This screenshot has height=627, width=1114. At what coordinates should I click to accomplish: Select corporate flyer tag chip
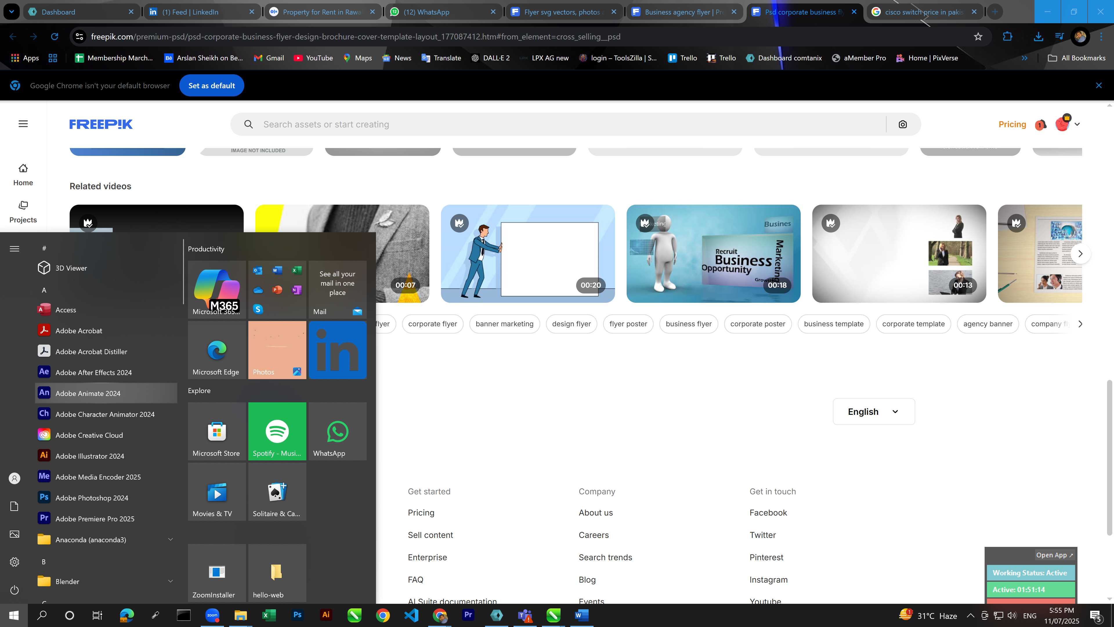[x=433, y=324]
